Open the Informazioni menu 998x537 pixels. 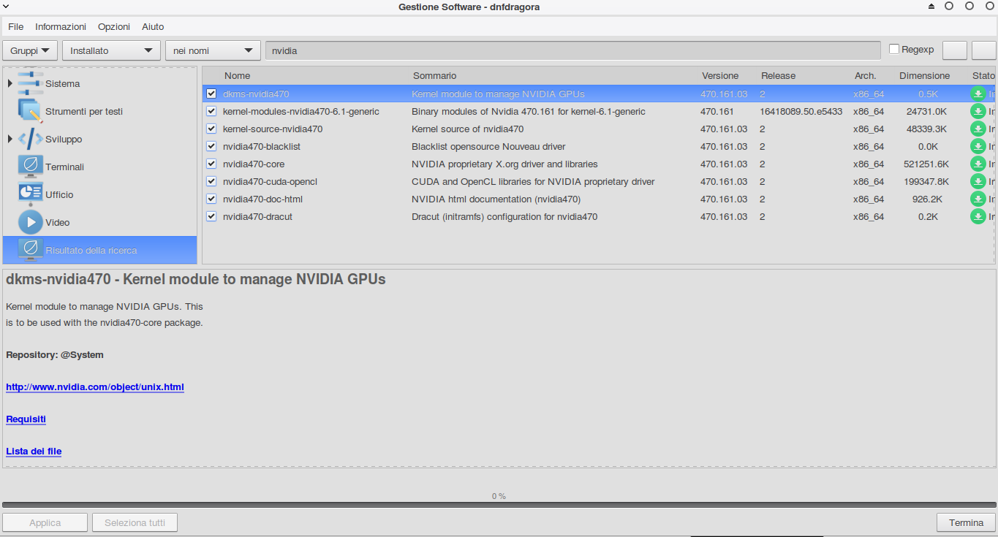[x=61, y=26]
